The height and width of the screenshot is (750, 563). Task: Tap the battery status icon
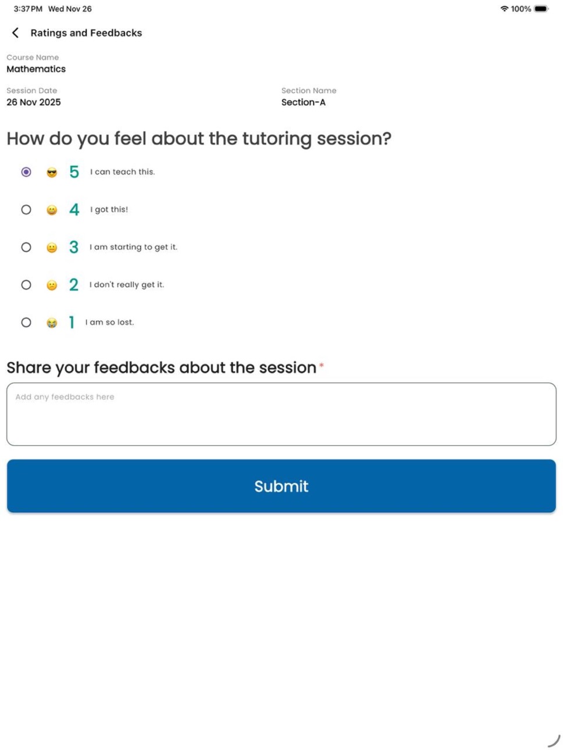pos(541,9)
